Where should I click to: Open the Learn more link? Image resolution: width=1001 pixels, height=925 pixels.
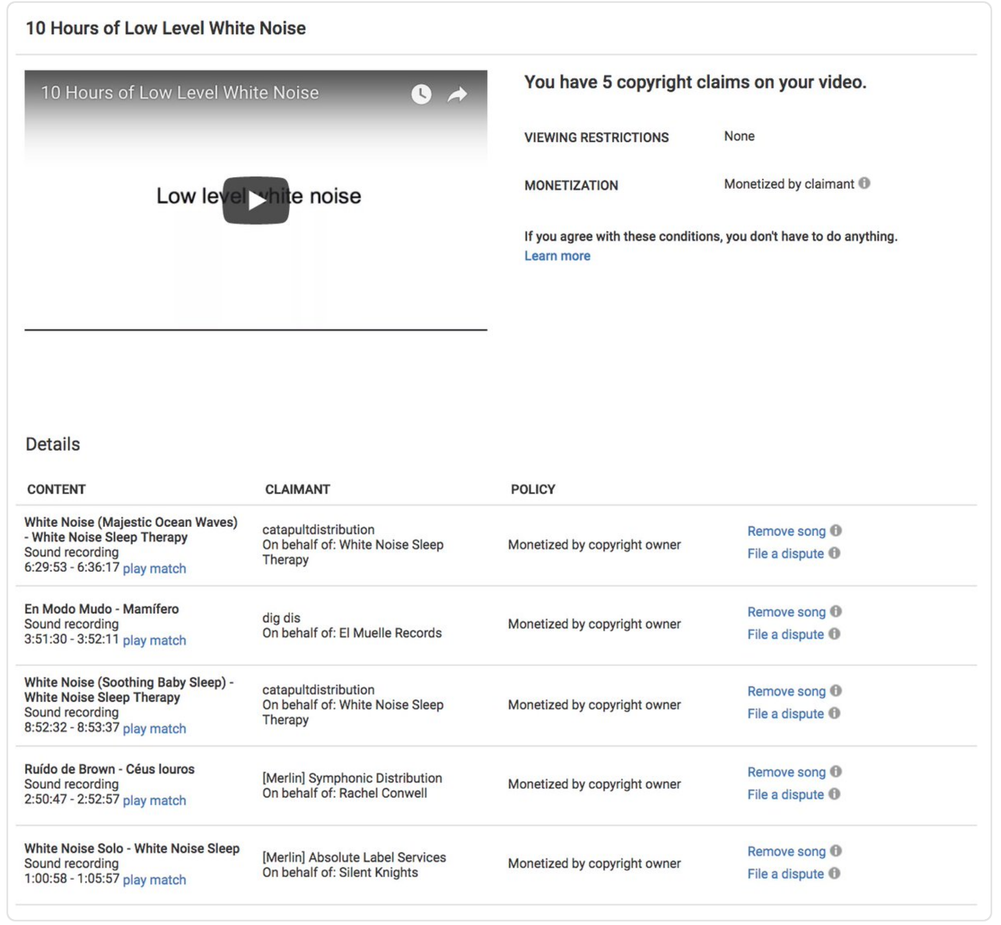pyautogui.click(x=557, y=256)
